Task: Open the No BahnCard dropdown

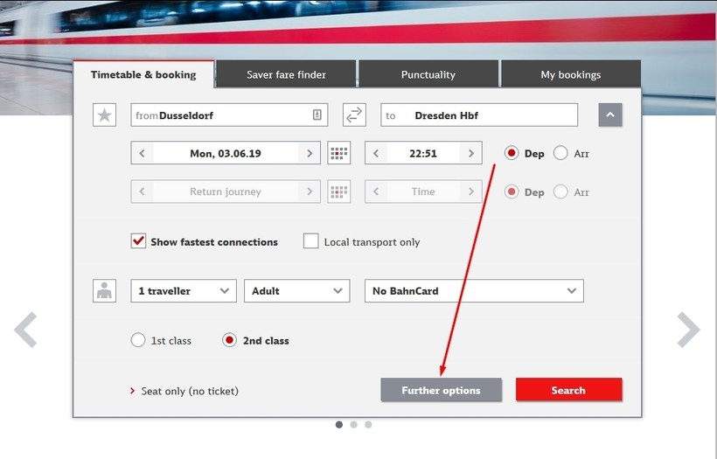Action: pos(473,291)
